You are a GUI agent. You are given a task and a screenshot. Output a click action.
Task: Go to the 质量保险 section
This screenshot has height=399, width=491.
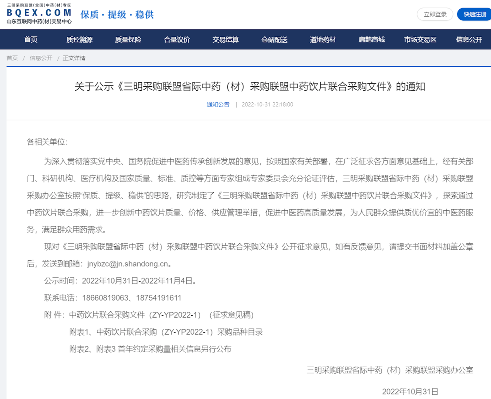(x=128, y=40)
